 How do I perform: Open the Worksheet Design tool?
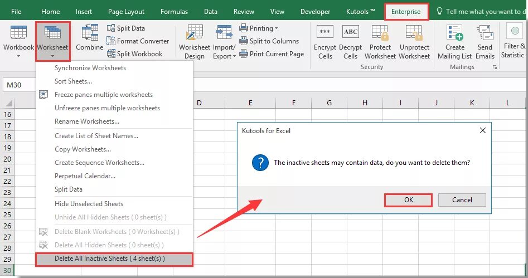(x=194, y=42)
